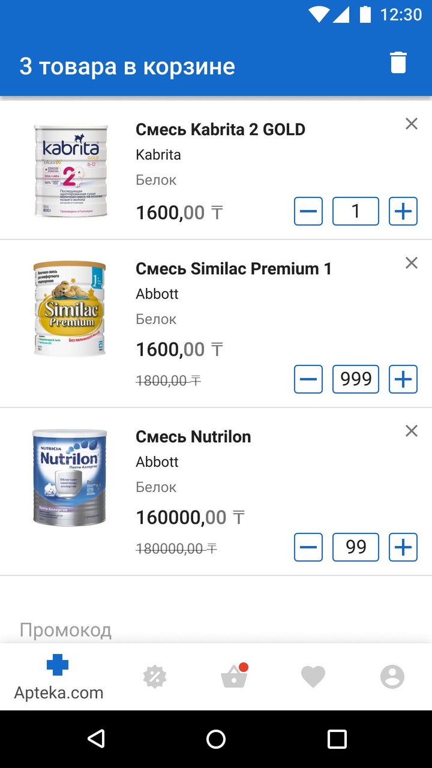
Task: Open the discounts percent badge tab
Action: (x=154, y=677)
